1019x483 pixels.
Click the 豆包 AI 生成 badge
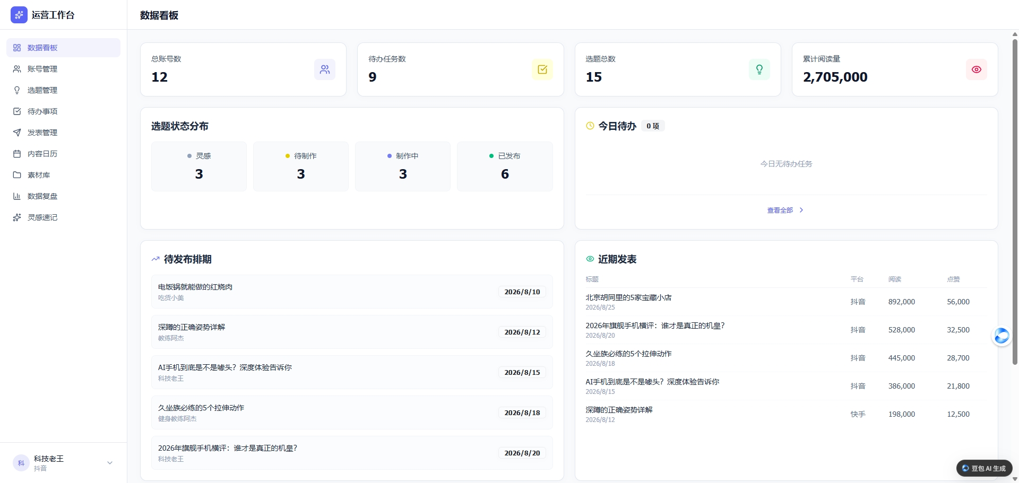pos(985,468)
